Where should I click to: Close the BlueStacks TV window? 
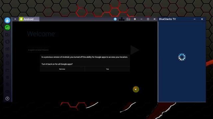click(x=202, y=19)
